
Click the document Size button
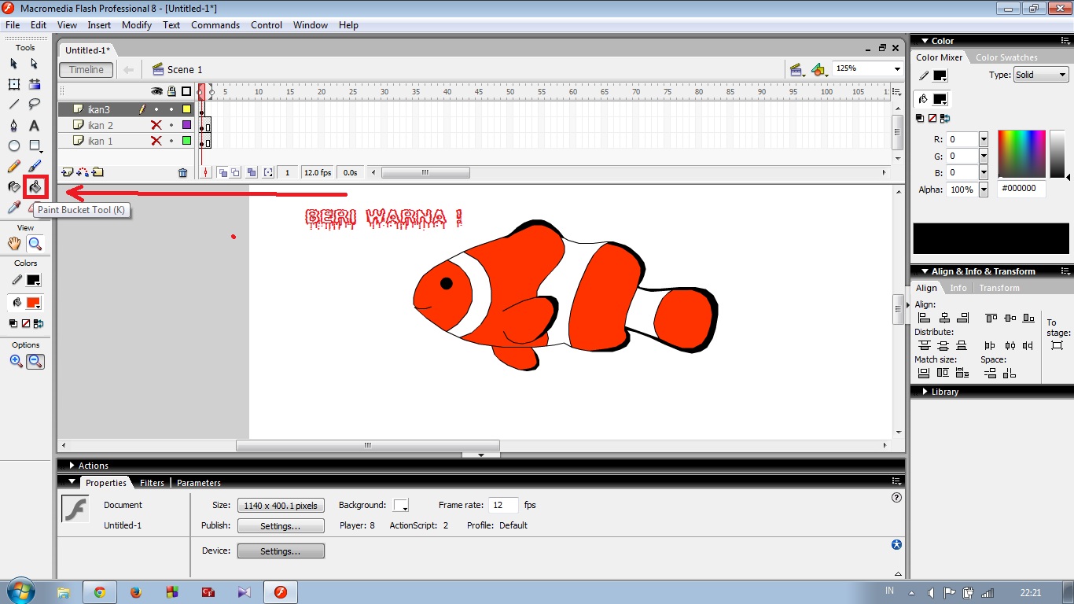click(281, 506)
